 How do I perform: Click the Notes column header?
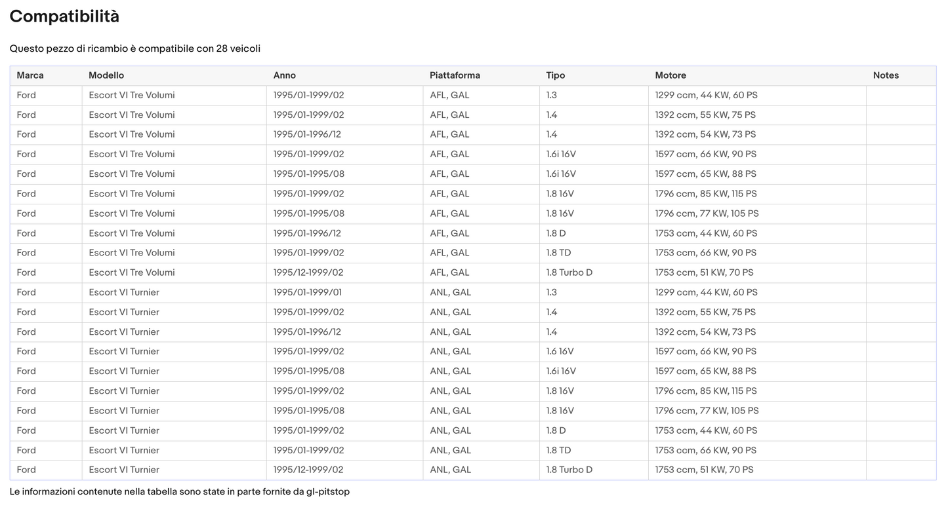tap(886, 75)
